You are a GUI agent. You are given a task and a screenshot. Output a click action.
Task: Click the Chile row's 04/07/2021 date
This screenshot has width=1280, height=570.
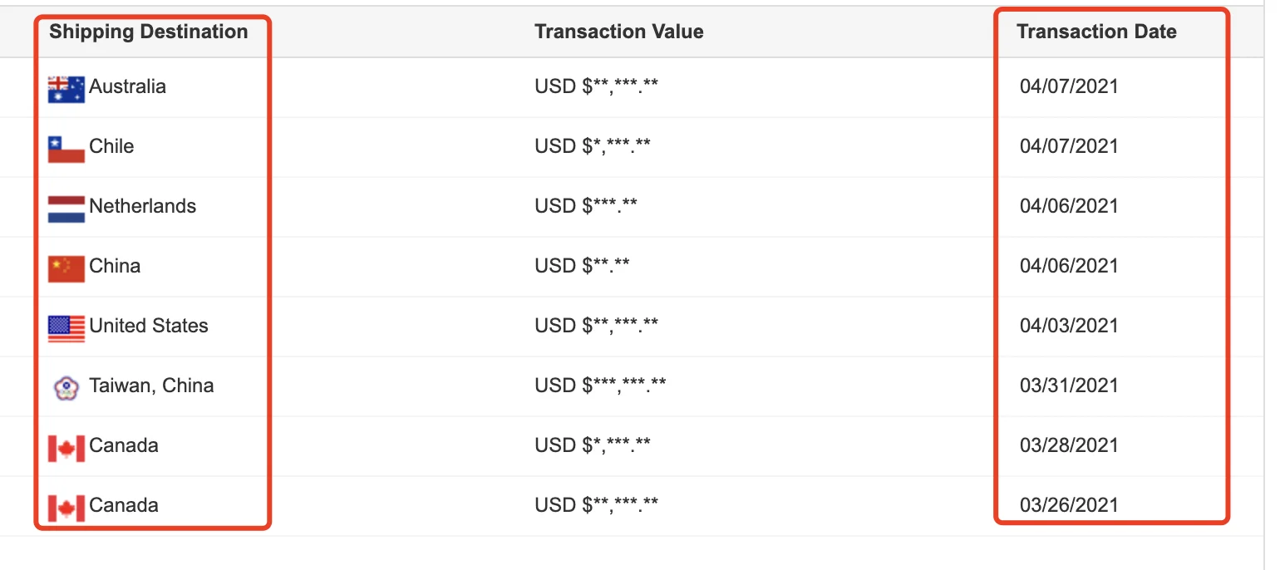coord(1069,146)
